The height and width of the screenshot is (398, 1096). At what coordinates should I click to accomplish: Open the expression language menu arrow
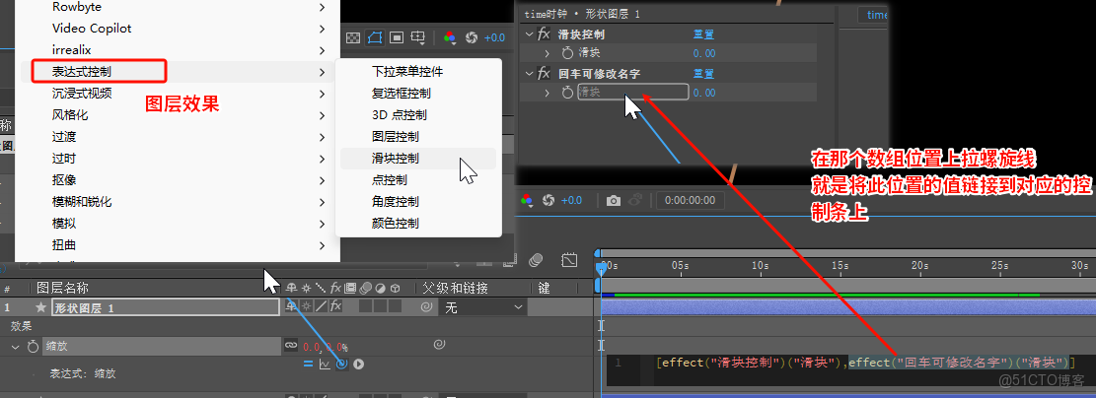pyautogui.click(x=358, y=364)
